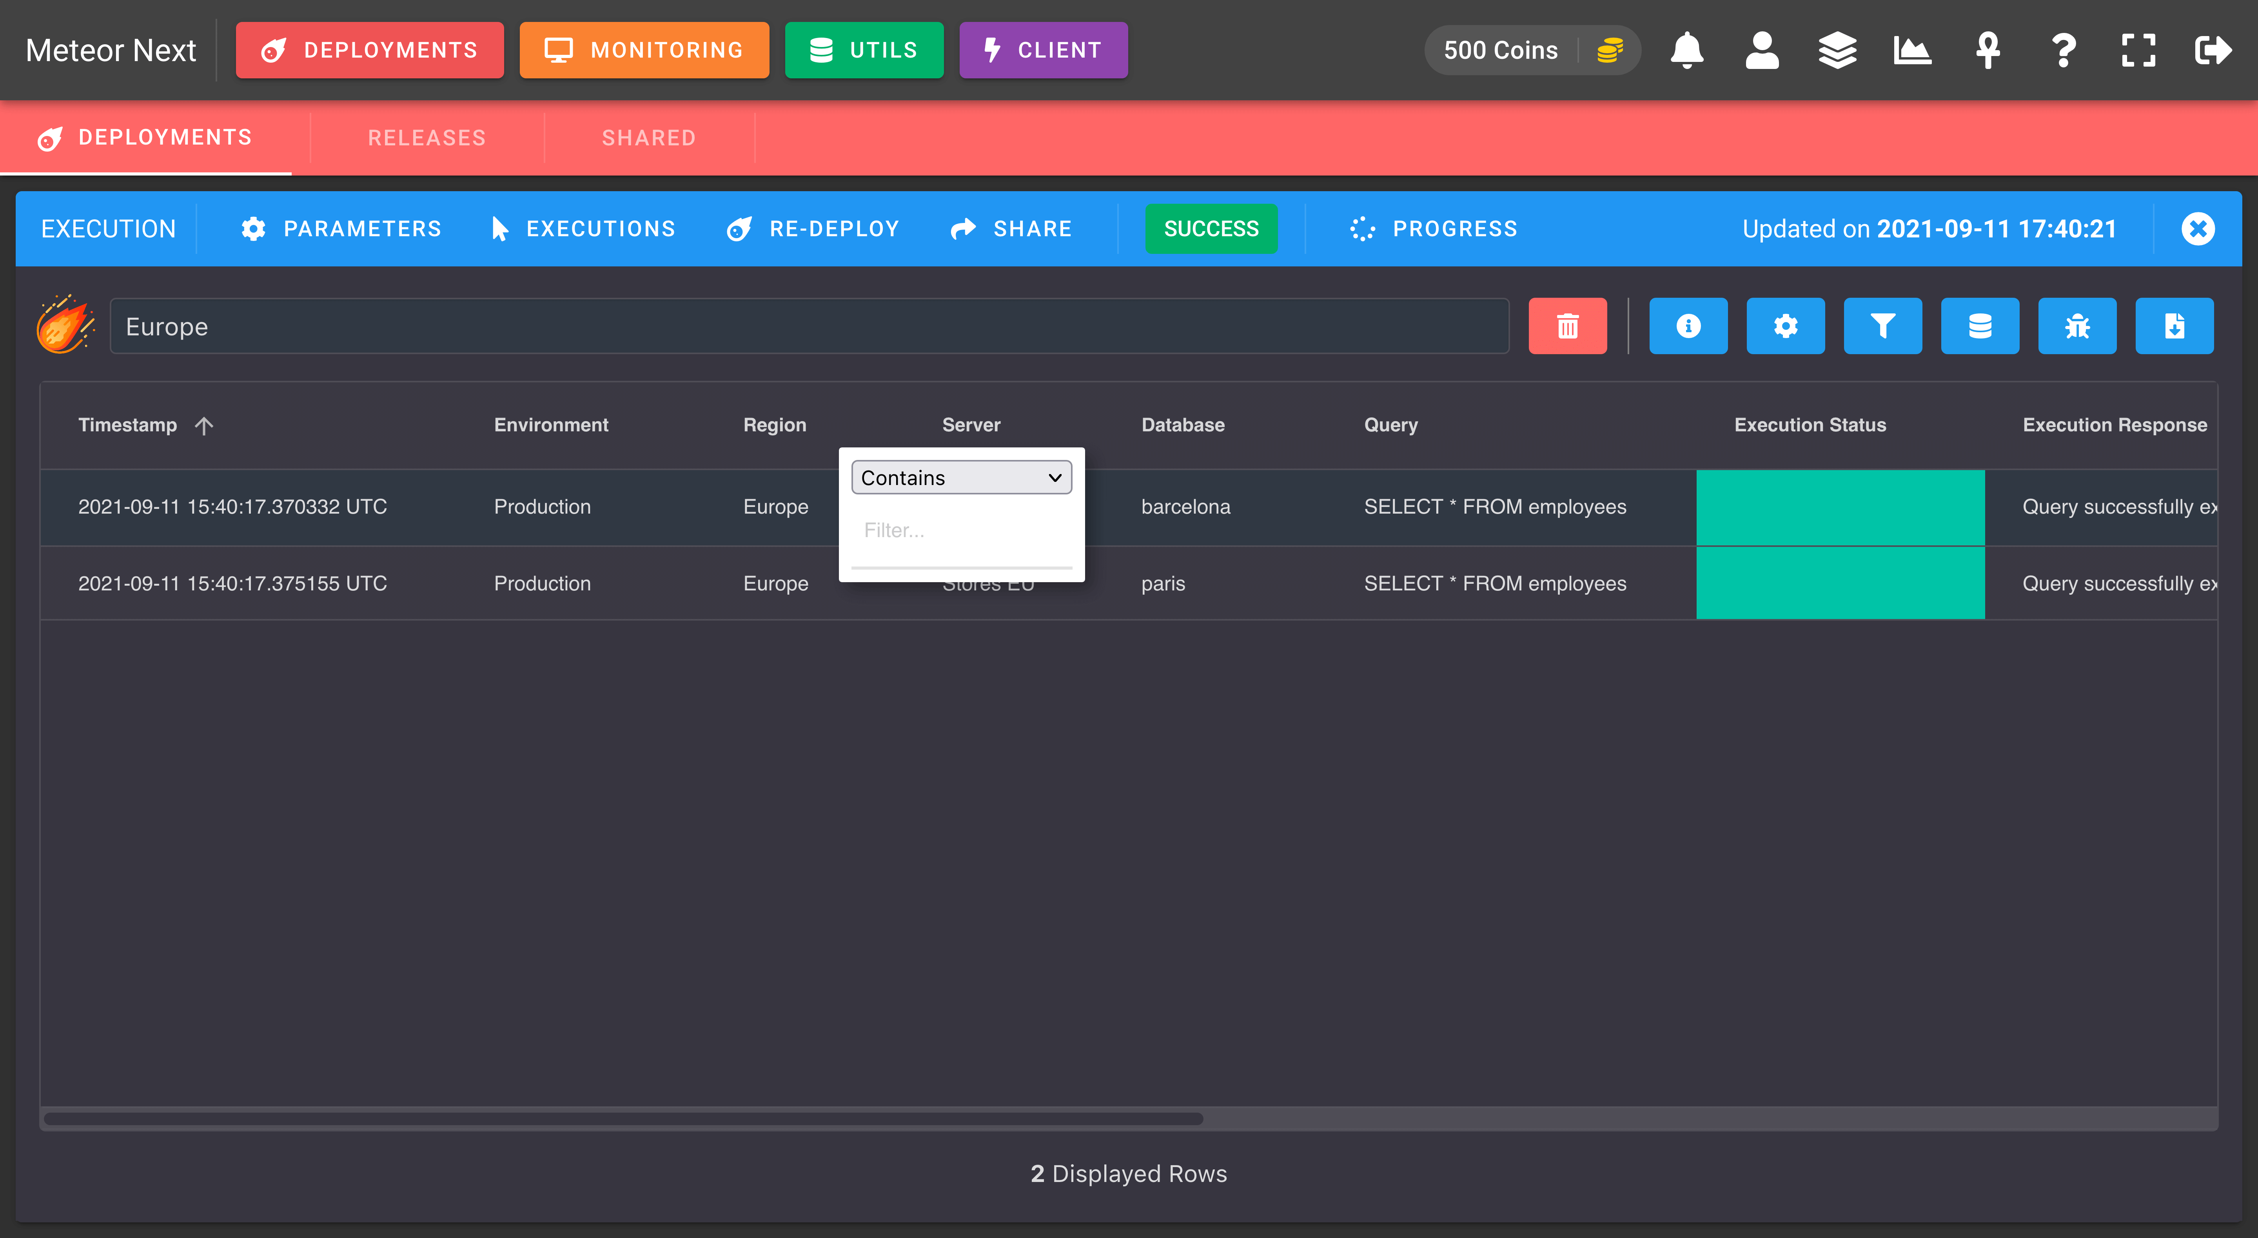Click the funnel filter button
Viewport: 2258px width, 1238px height.
point(1883,326)
